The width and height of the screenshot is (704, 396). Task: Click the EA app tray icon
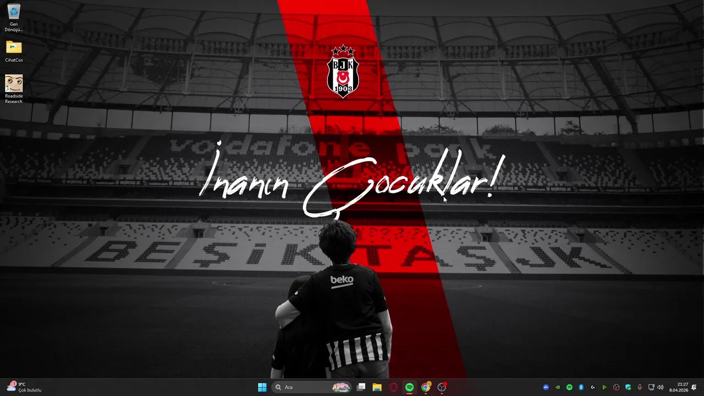(x=546, y=387)
